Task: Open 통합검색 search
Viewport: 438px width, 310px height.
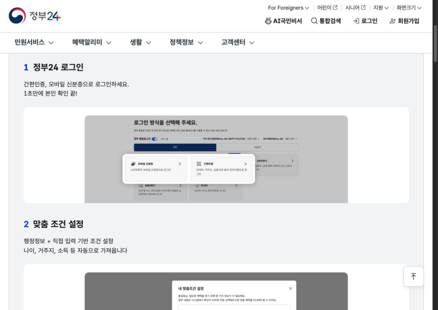Action: click(326, 21)
